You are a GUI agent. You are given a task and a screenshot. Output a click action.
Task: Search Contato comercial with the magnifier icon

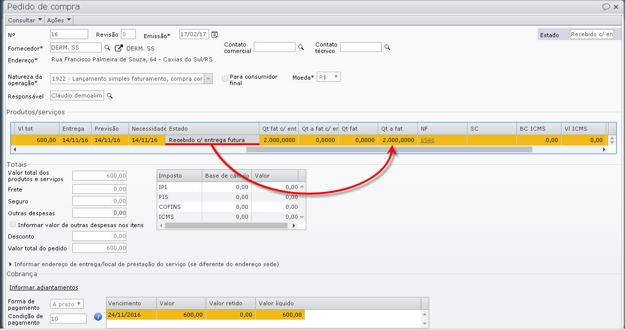point(300,47)
